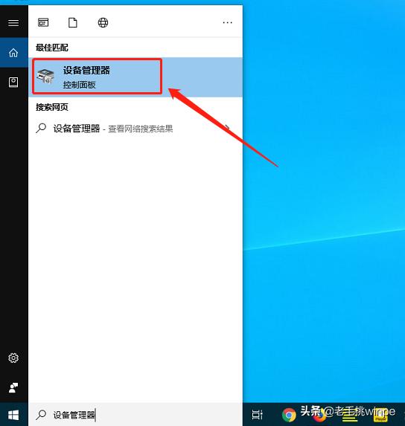Open Task View on the taskbar
This screenshot has height=426, width=405.
coord(257,415)
